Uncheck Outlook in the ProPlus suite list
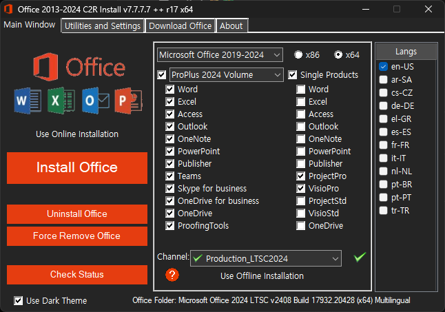Screen dimensions: 445x312 (169, 127)
